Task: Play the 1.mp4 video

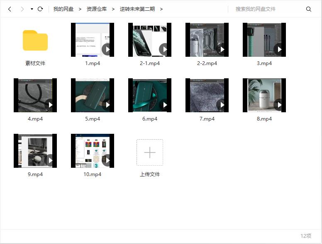Action: pos(107,50)
